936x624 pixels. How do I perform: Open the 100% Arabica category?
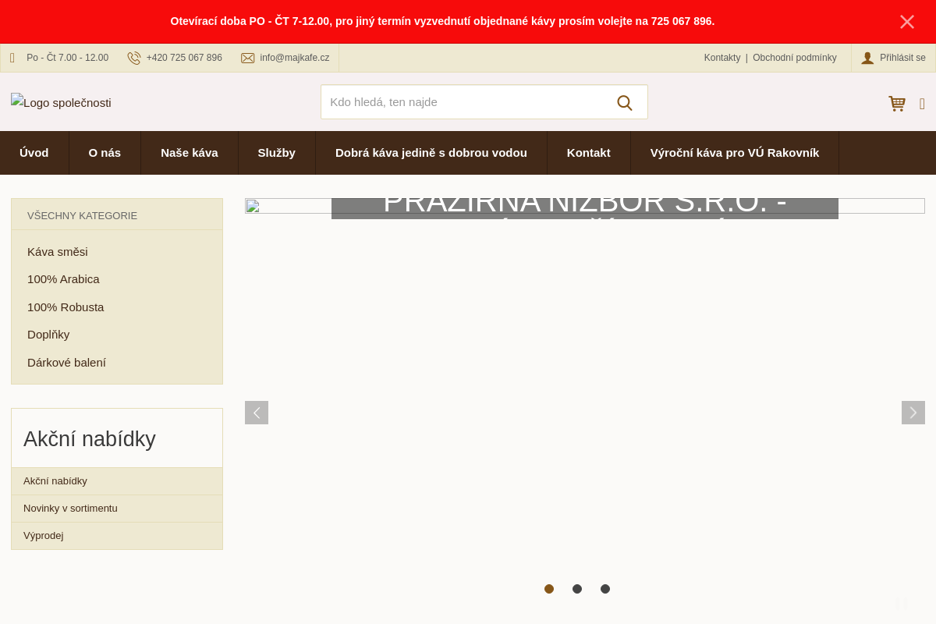pyautogui.click(x=63, y=279)
